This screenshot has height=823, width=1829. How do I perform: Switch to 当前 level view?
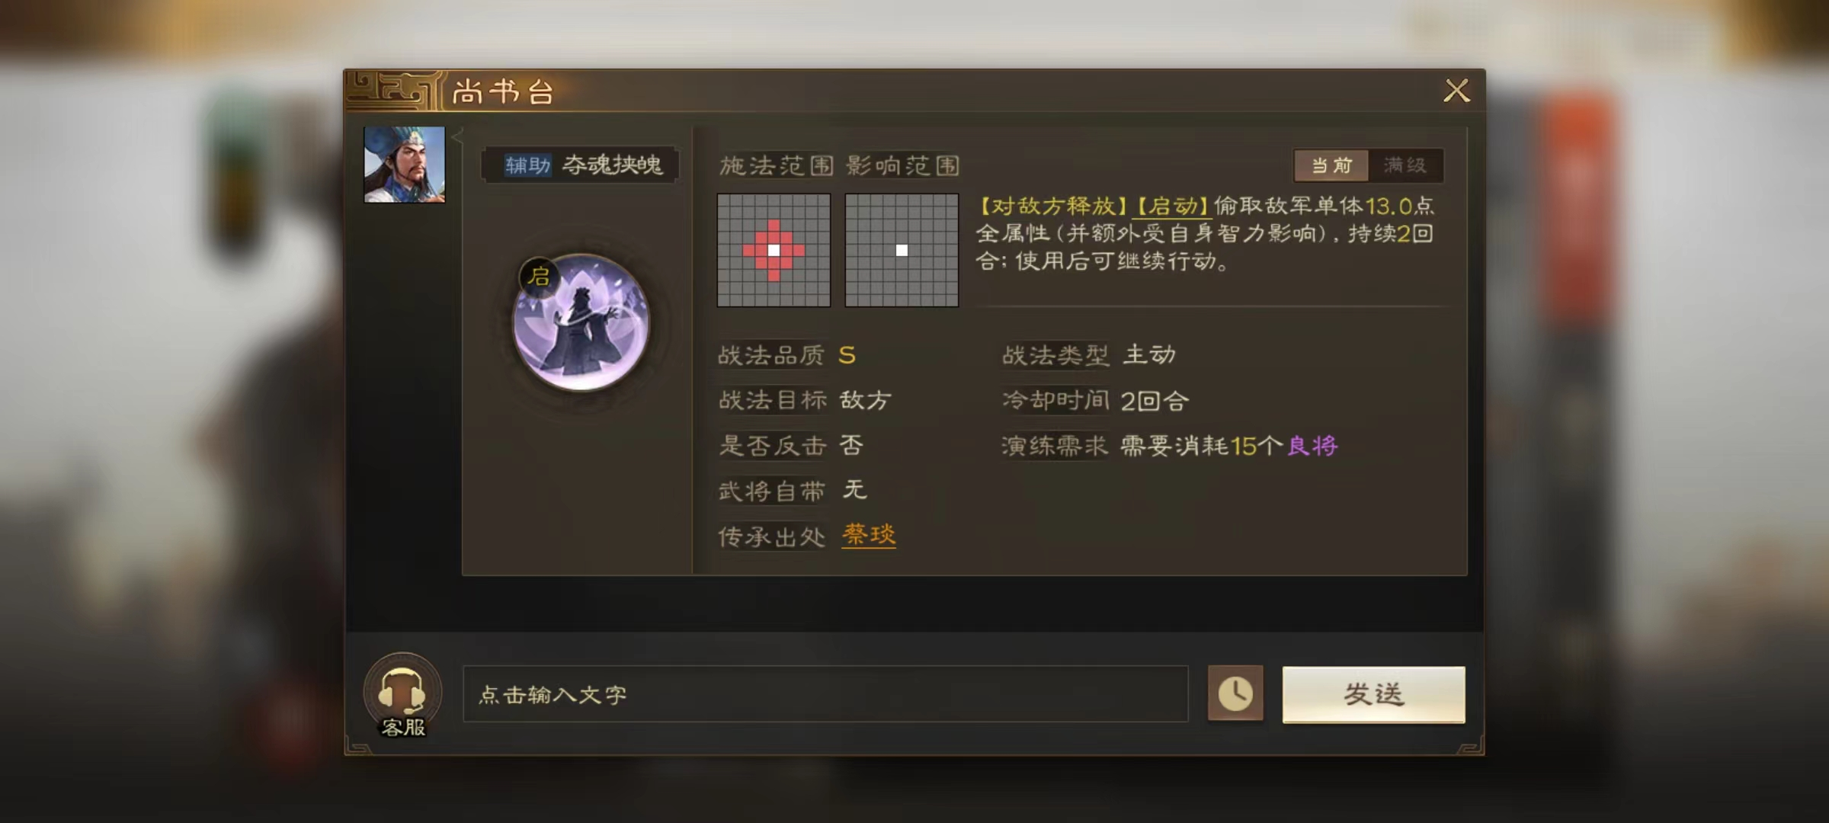click(x=1331, y=165)
